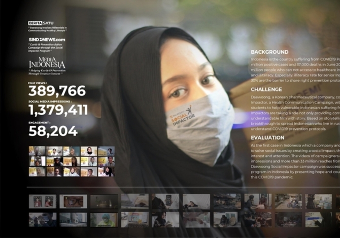The width and height of the screenshot is (340, 238).
Task: Open the campaigner video-call photo collage
Action: click(x=72, y=161)
